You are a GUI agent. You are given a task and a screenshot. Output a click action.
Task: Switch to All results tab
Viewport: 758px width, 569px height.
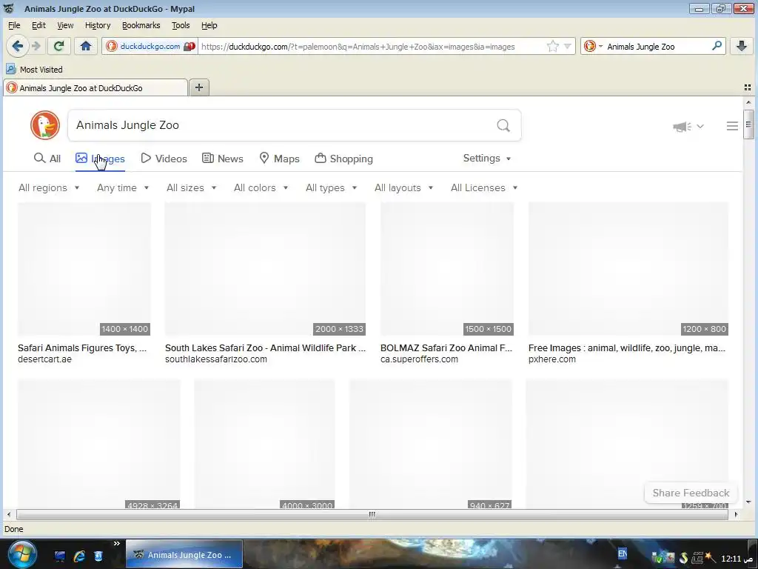pyautogui.click(x=47, y=159)
